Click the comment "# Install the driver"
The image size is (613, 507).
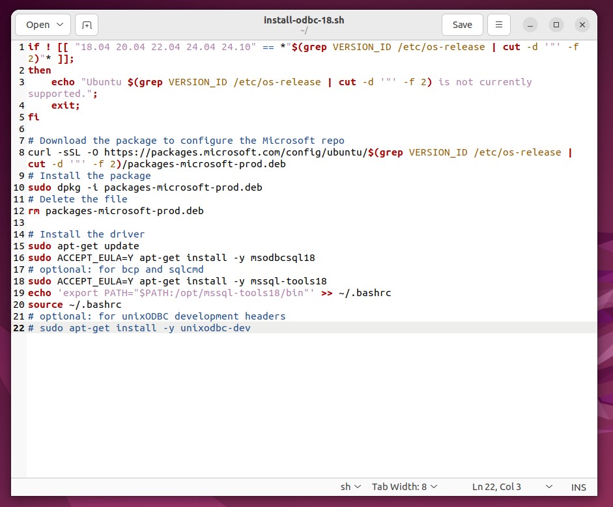pos(86,234)
